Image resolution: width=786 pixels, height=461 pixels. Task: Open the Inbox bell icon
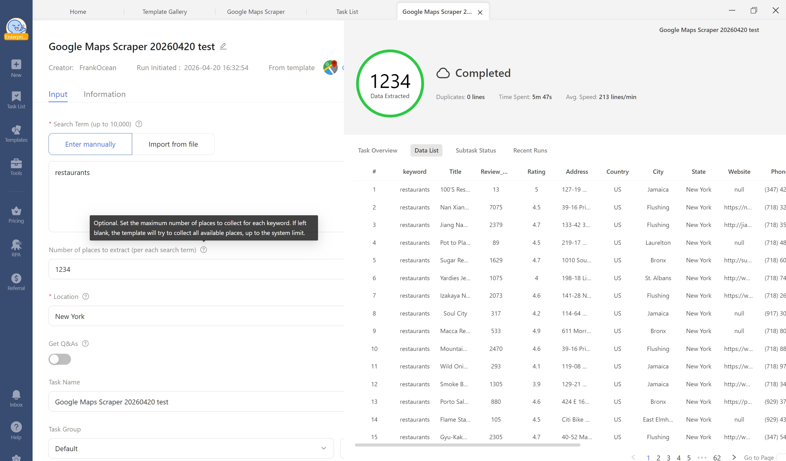[x=16, y=395]
